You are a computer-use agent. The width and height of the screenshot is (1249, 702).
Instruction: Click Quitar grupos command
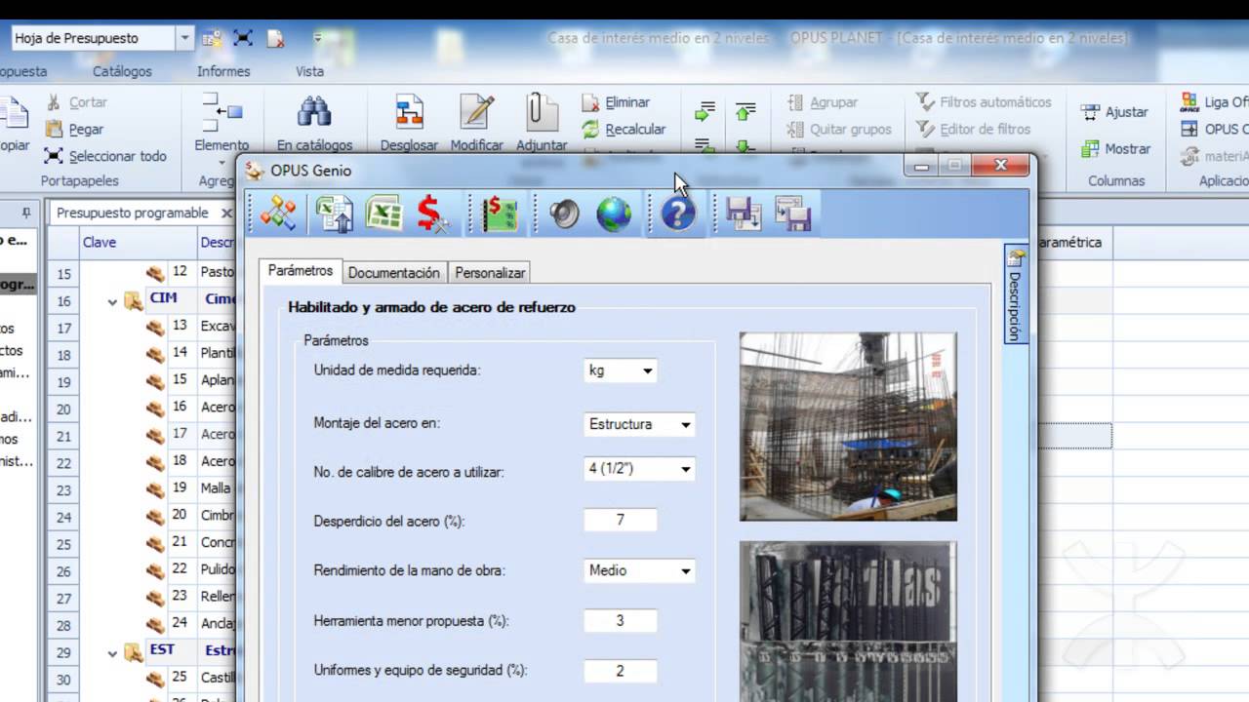[x=839, y=129]
